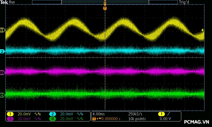Click the rising edge trigger slope icon
The height and width of the screenshot is (127, 212).
168,114
